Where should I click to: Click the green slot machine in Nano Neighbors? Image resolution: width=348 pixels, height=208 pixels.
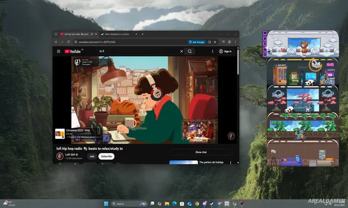click(294, 78)
